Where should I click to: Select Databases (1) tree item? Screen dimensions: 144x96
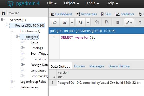[x=30, y=31]
